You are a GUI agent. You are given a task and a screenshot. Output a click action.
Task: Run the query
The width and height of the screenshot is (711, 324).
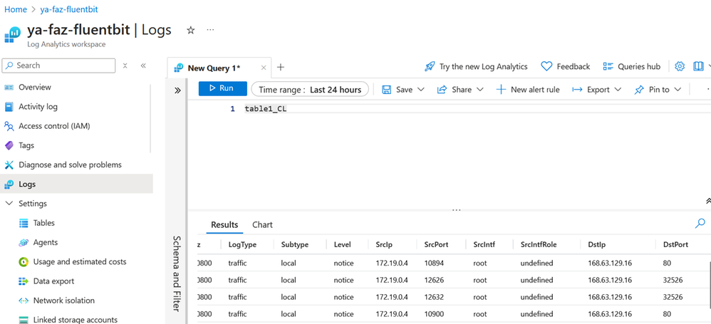coord(223,89)
